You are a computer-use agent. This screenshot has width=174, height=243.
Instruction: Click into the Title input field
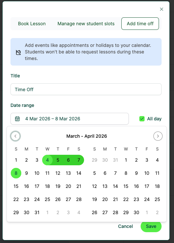pos(86,89)
